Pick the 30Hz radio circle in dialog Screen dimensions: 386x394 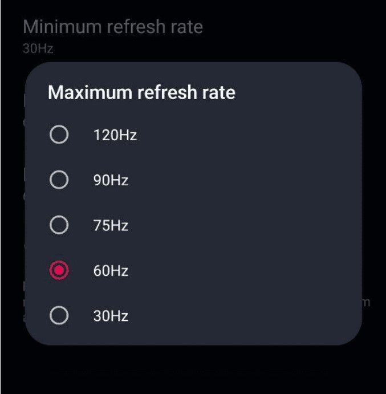(59, 315)
